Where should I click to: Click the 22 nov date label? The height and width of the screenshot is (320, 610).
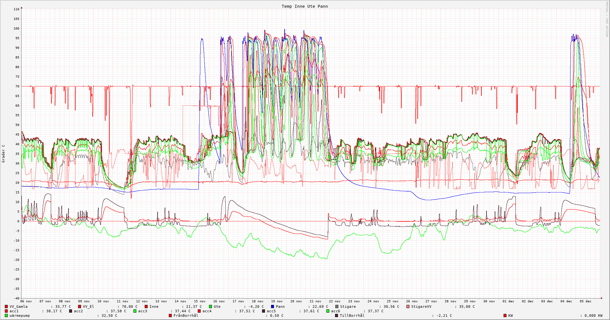335,301
